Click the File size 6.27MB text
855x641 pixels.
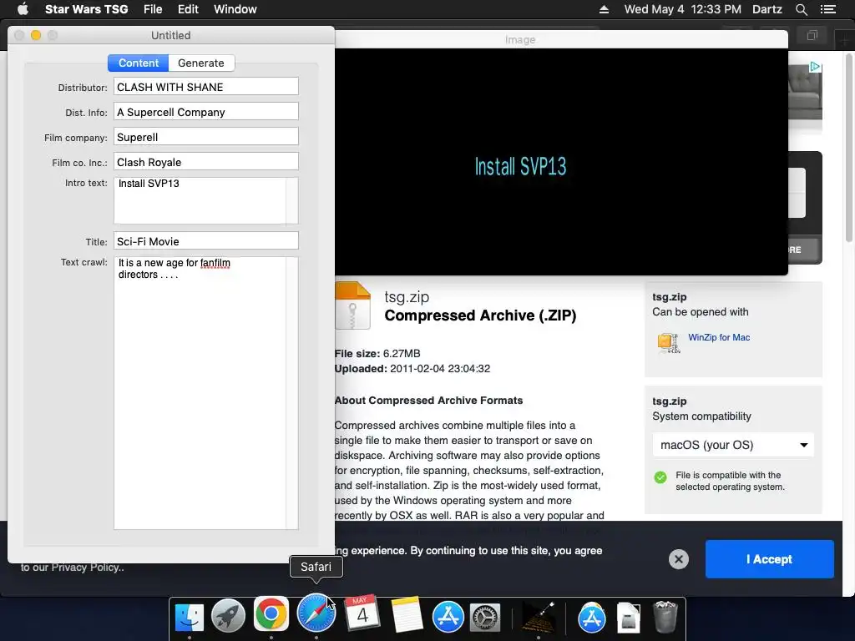[x=377, y=353]
